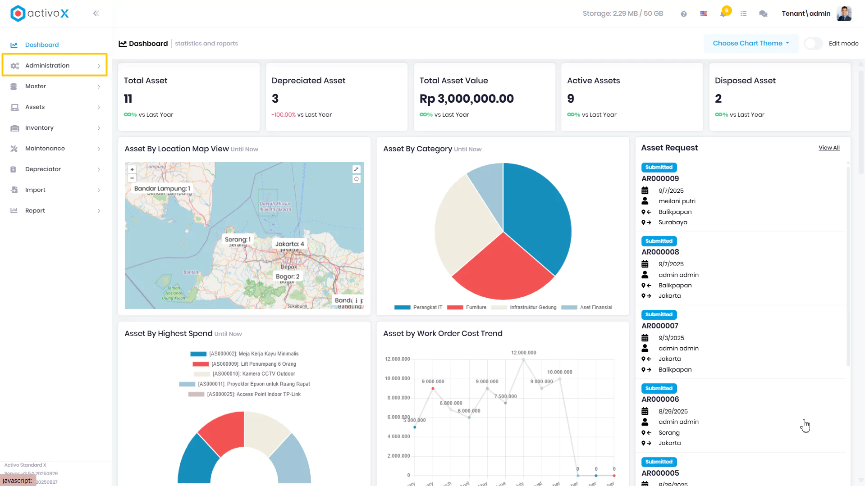Open Inventory menu item
Viewport: 865px width, 486px height.
[55, 128]
